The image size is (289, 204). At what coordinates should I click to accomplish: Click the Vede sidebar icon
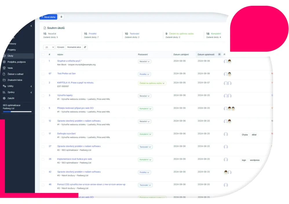pos(3,68)
